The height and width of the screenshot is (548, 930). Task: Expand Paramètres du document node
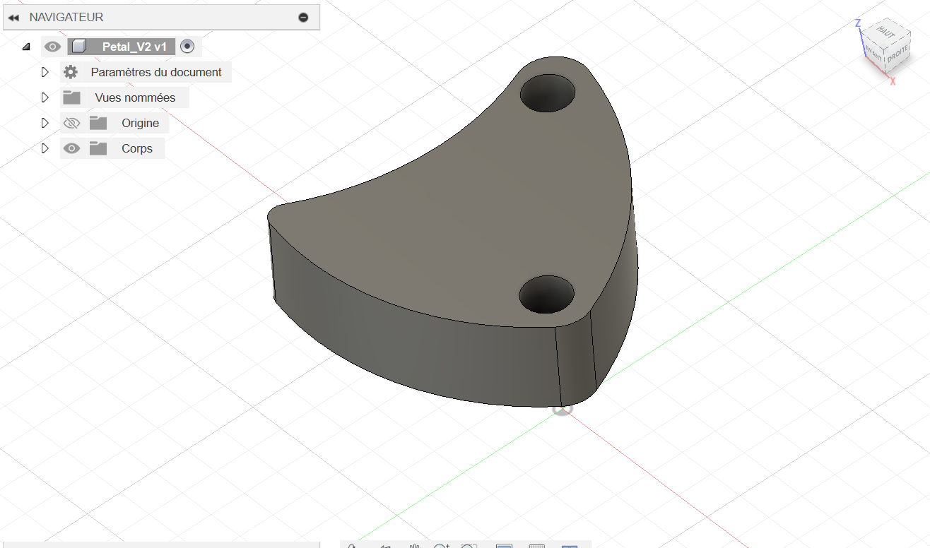coord(45,72)
